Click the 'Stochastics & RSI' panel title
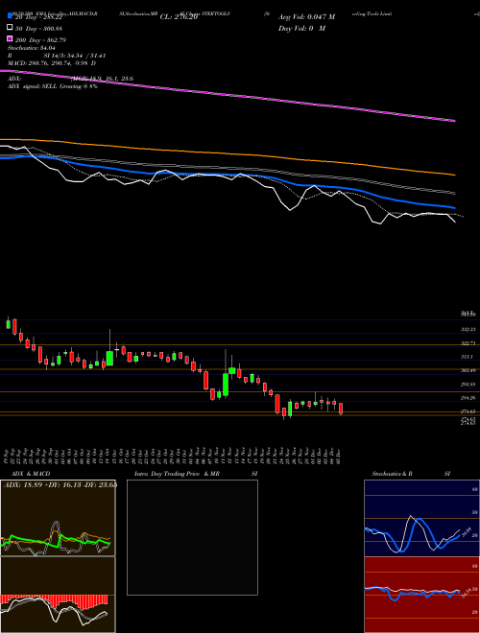Image resolution: width=480 pixels, height=633 pixels. pyautogui.click(x=411, y=474)
